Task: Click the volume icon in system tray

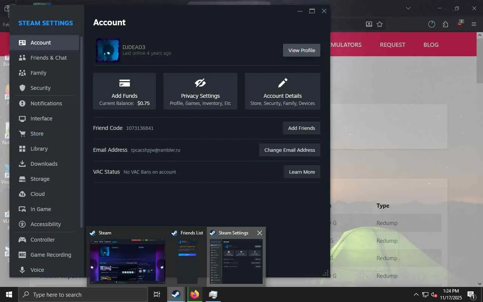Action: (434, 294)
